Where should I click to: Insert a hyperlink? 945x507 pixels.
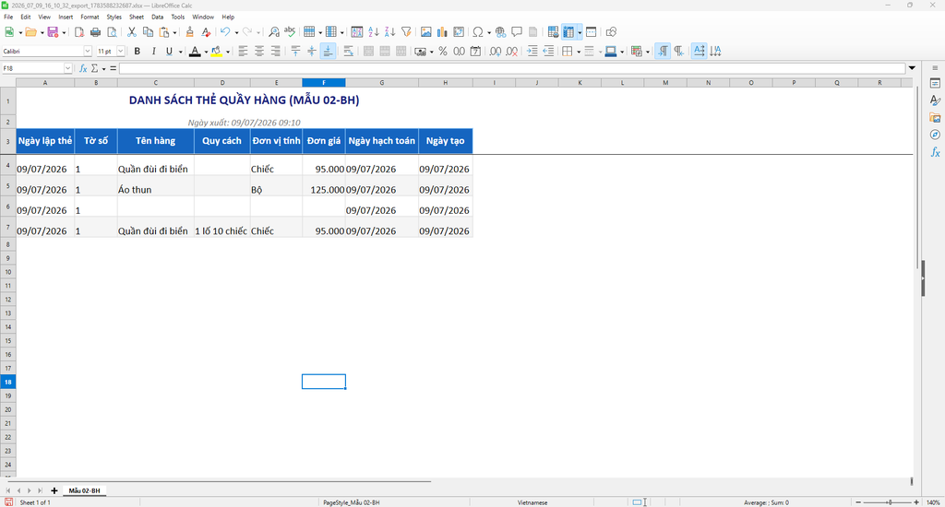coord(500,32)
